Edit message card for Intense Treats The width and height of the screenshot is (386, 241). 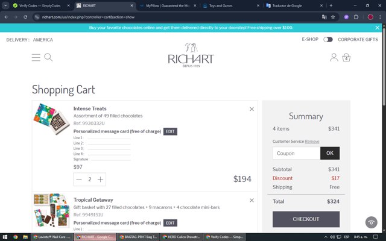pos(170,131)
